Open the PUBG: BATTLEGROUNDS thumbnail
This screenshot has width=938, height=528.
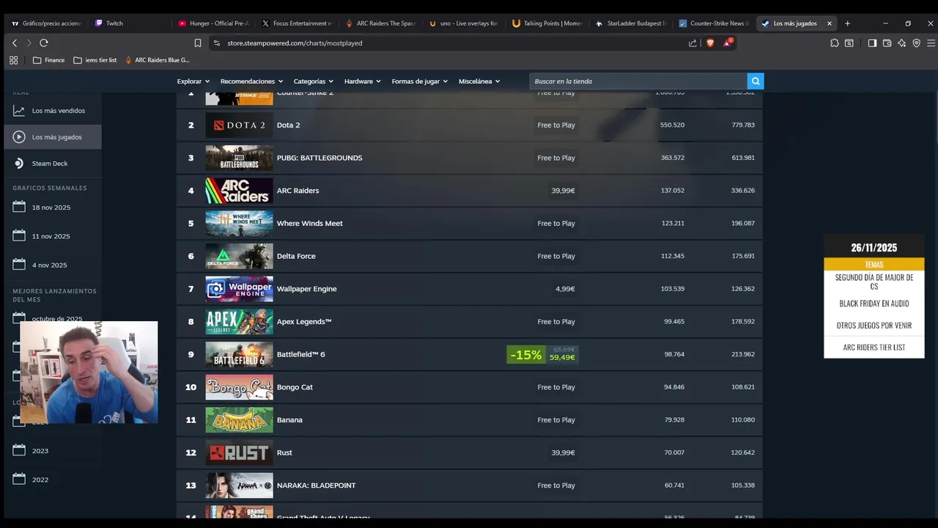click(x=239, y=158)
